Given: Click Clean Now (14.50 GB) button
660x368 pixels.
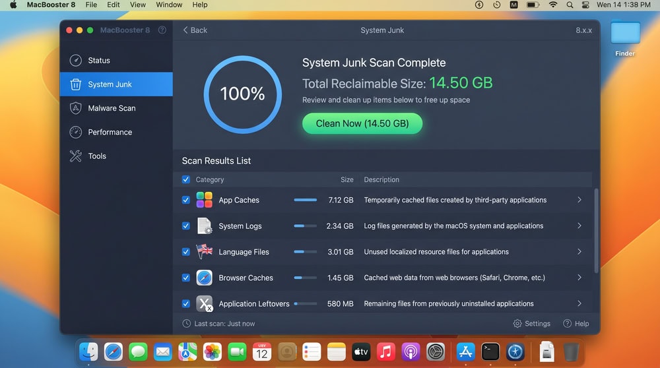Looking at the screenshot, I should point(362,123).
